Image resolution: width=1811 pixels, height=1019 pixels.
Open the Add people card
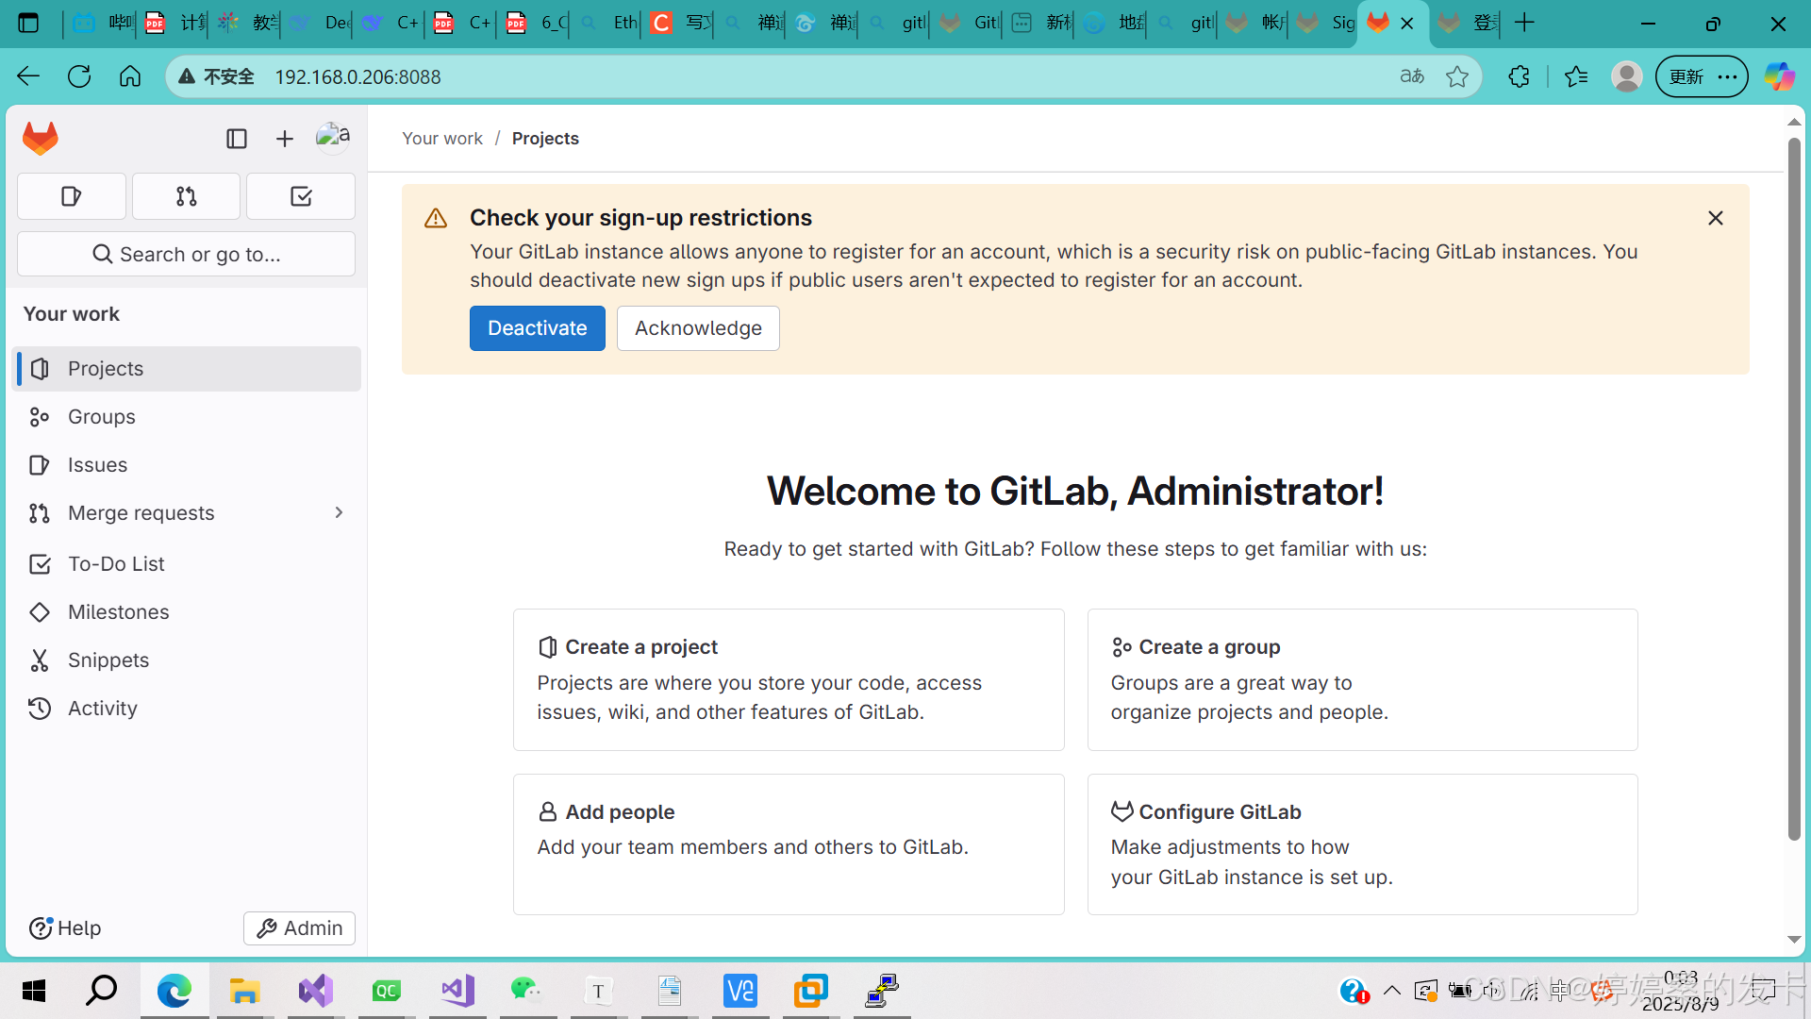click(x=789, y=844)
